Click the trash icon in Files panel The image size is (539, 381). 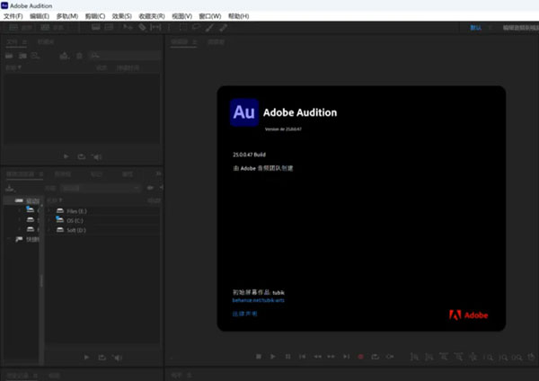pos(79,56)
